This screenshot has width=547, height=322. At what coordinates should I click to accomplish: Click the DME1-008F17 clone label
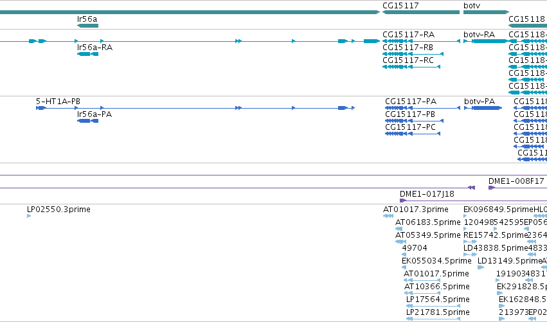[516, 181]
